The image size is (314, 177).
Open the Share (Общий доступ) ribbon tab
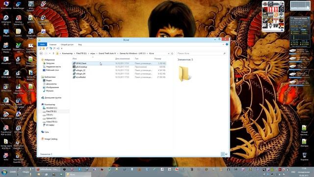(x=67, y=44)
